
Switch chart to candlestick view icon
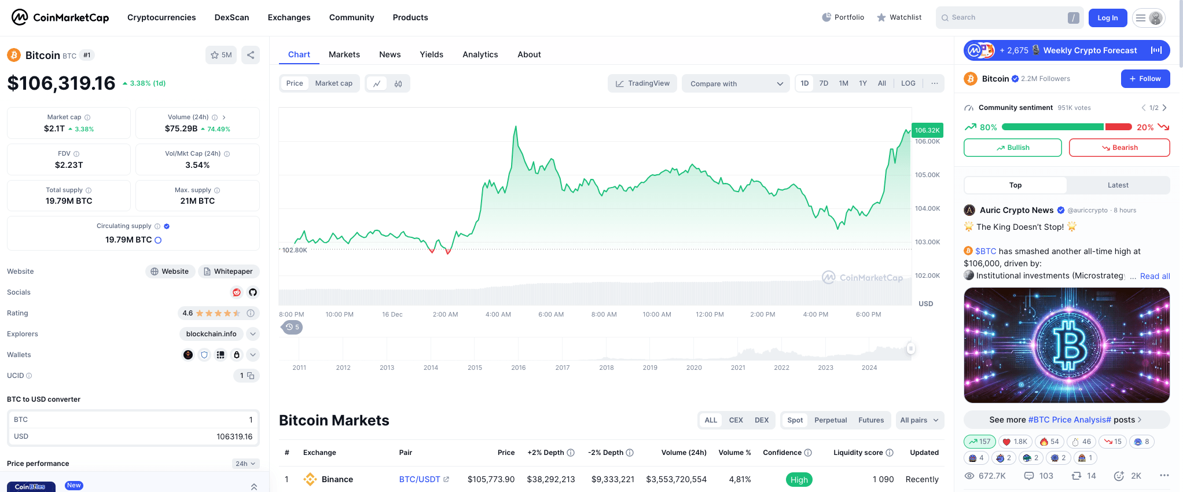click(398, 83)
